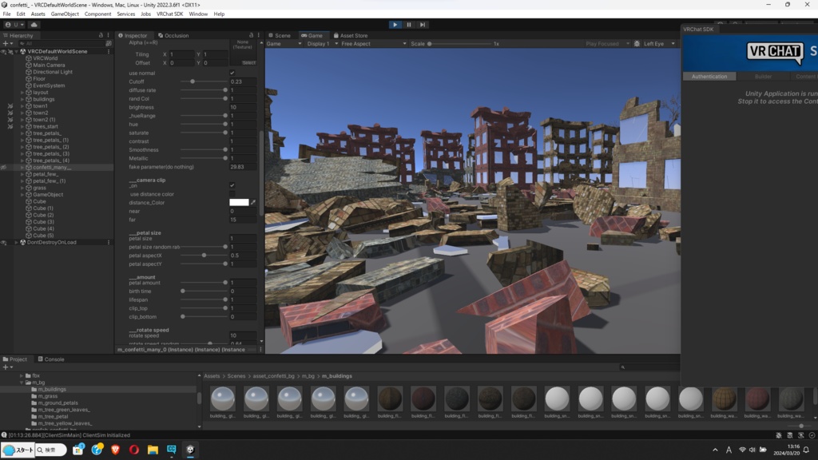
Task: Pick distance_Color with the eyedropper
Action: point(253,202)
